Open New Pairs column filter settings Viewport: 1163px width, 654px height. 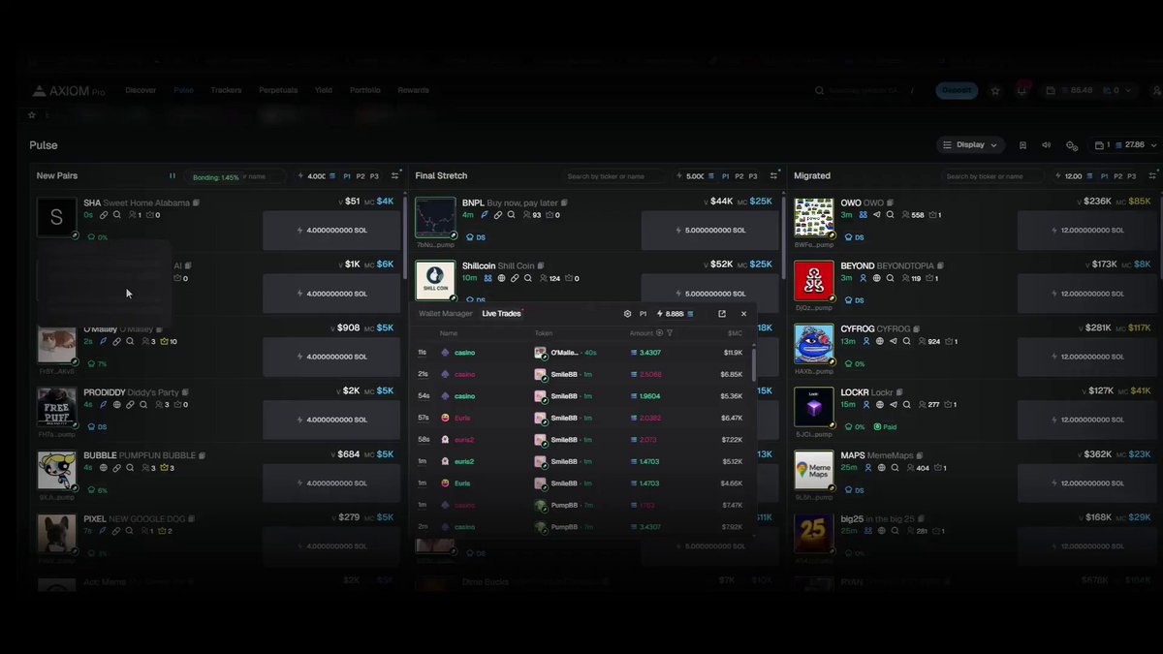(394, 176)
